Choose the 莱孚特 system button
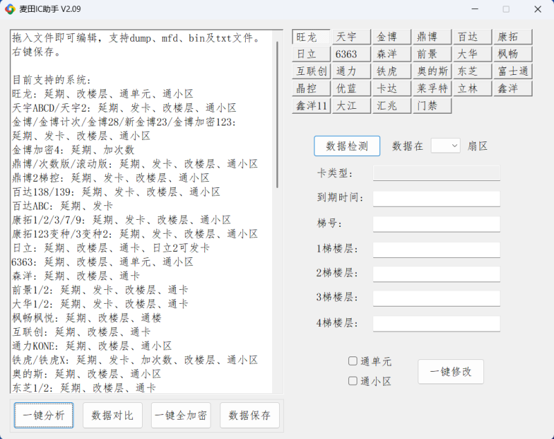The image size is (554, 439). (431, 89)
